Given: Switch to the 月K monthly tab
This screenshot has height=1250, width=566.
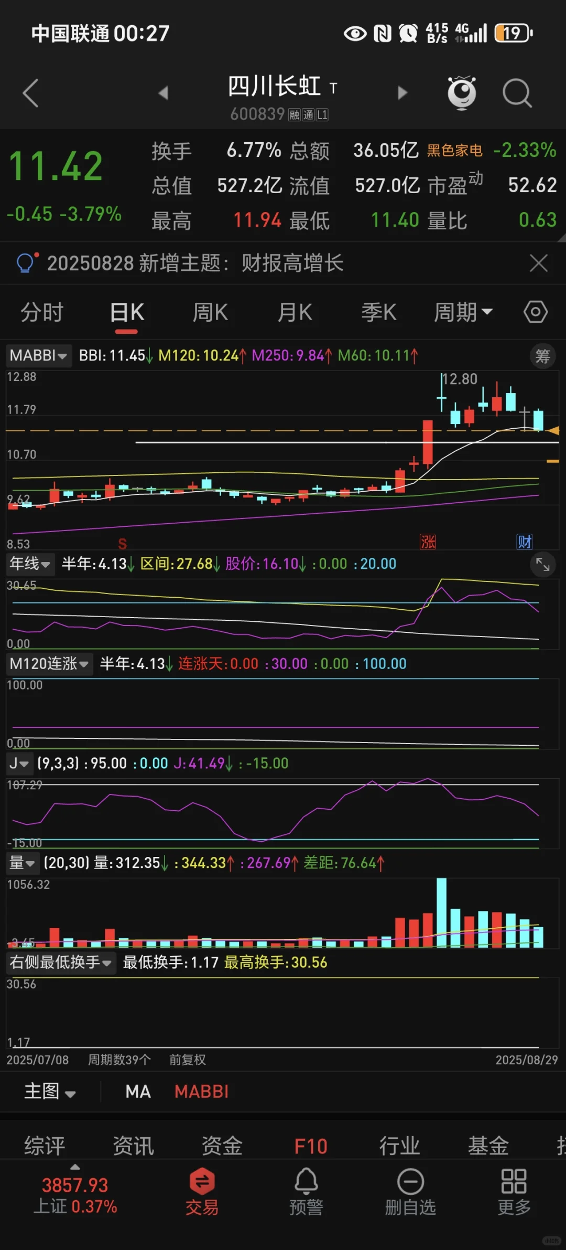Looking at the screenshot, I should tap(295, 312).
